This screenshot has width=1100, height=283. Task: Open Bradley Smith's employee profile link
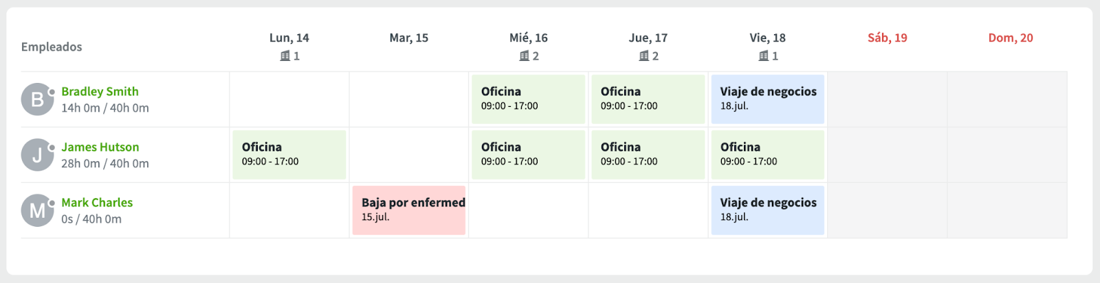(100, 92)
